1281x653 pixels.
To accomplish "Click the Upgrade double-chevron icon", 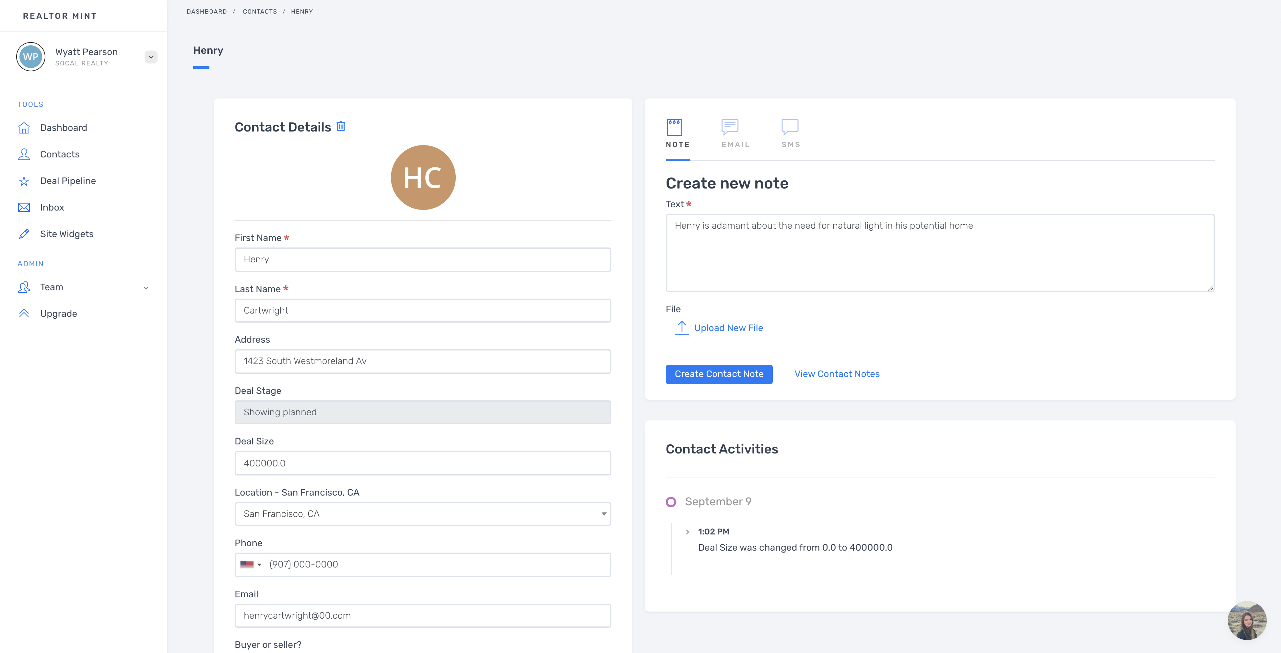I will click(x=24, y=313).
